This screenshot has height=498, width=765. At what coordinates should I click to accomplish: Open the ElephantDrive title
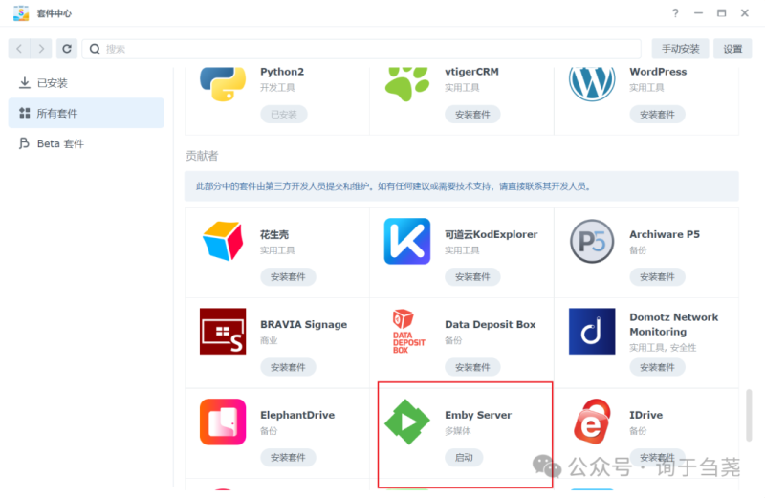(x=297, y=415)
